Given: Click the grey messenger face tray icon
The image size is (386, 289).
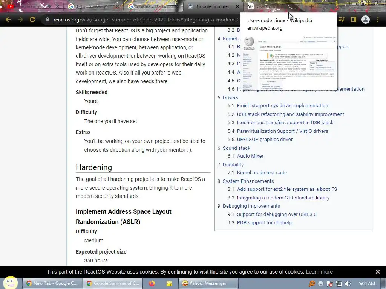Looking at the screenshot, I should [320, 284].
